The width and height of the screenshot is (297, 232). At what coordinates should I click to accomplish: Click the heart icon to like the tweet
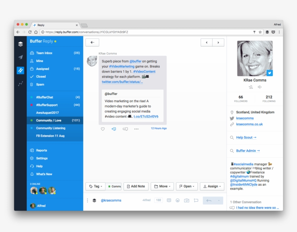pos(103,129)
